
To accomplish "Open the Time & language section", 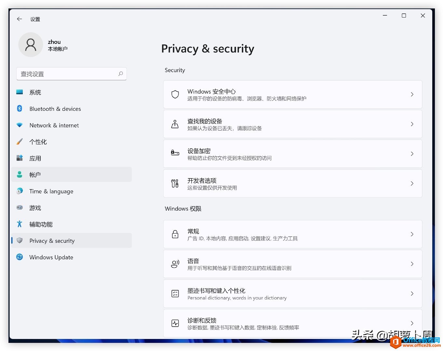I will (51, 191).
